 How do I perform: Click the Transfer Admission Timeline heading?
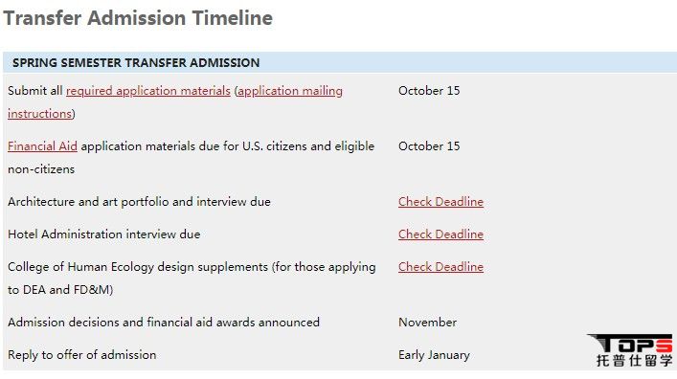point(138,18)
